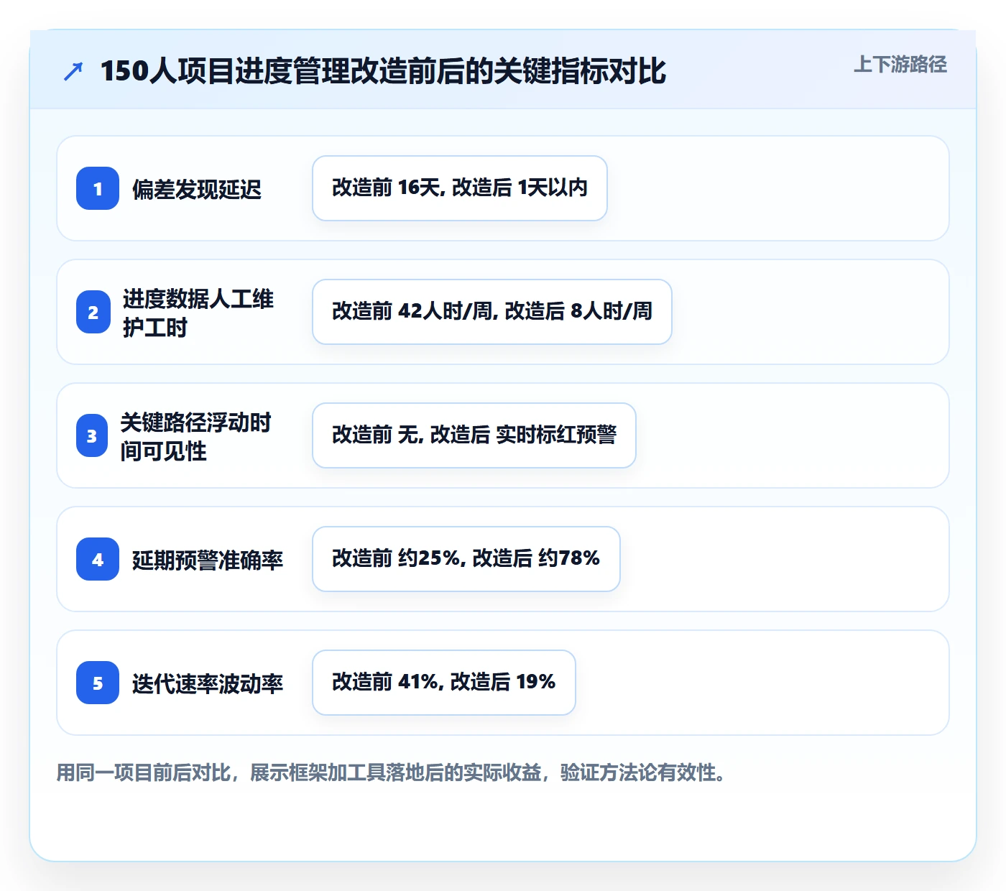Screen dimensions: 1006x891
Task: Select the value box 改造前 42人时/周, 改造后 8人时/周
Action: [492, 312]
